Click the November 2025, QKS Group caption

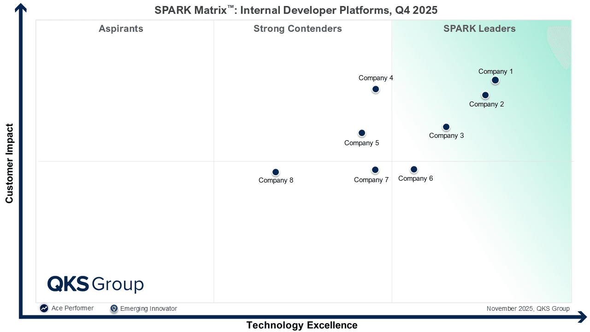(x=528, y=308)
